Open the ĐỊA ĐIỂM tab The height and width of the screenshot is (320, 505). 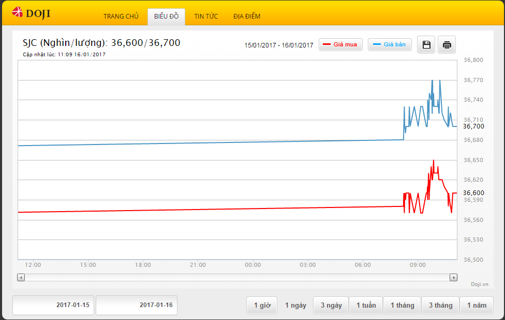pyautogui.click(x=247, y=17)
